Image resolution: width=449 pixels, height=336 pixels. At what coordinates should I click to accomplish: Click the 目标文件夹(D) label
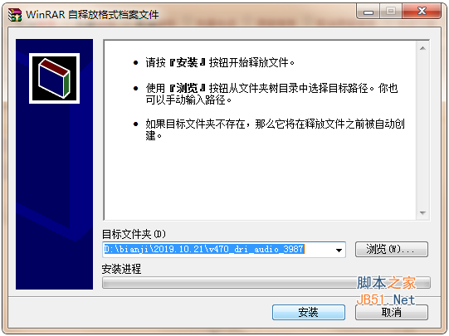pos(134,235)
